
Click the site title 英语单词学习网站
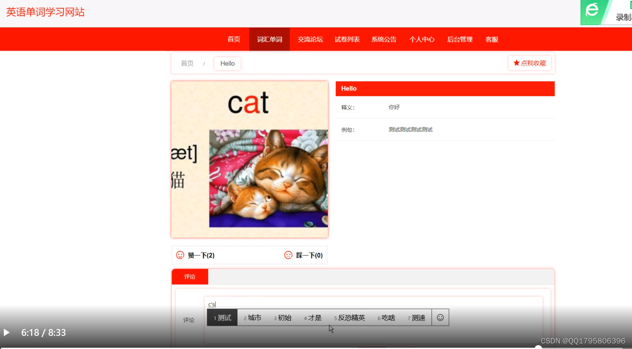[46, 12]
